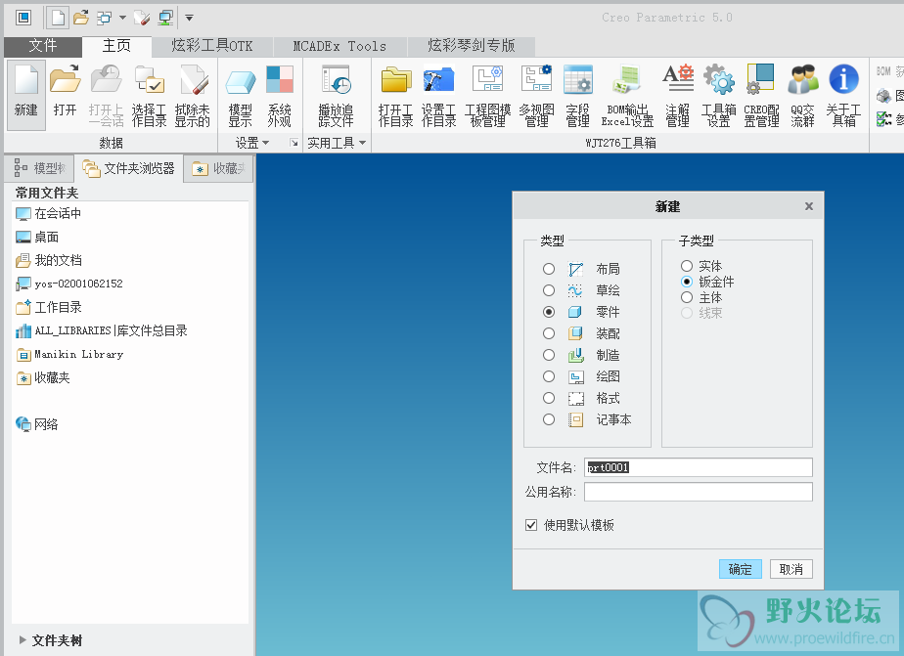Click the 文件名 input field
The height and width of the screenshot is (656, 904).
click(699, 467)
